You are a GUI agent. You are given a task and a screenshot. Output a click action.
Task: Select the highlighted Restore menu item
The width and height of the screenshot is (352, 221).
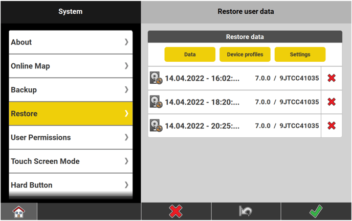pyautogui.click(x=71, y=113)
